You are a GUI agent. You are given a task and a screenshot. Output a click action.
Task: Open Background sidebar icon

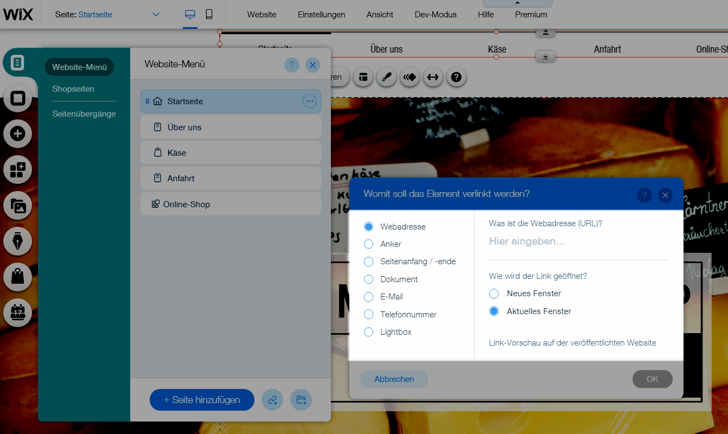[x=18, y=98]
